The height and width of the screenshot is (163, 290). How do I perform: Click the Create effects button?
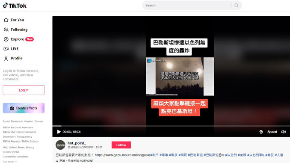coord(24,108)
